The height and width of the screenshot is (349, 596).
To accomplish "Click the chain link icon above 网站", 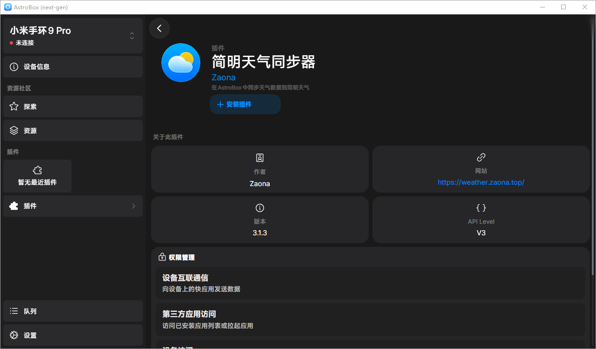I will [481, 157].
